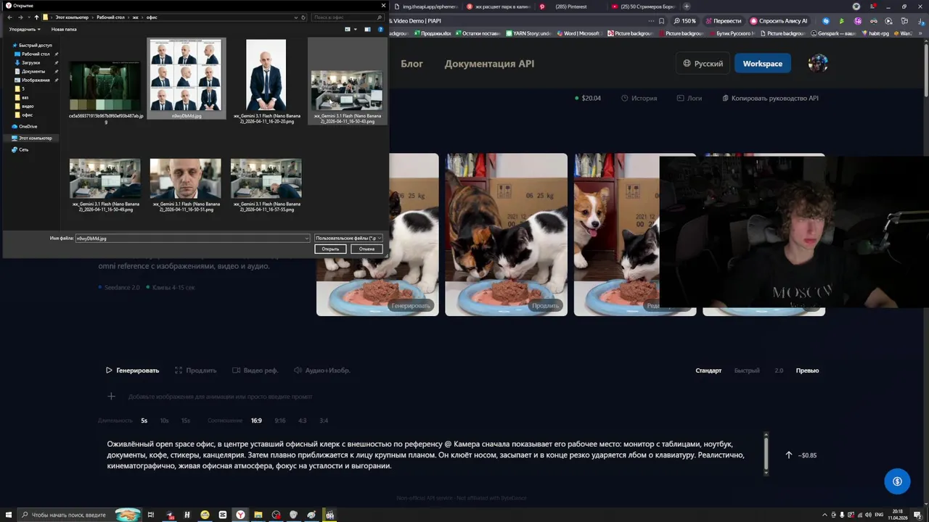This screenshot has height=522, width=929.
Task: Click Новая папка button
Action: pos(64,30)
